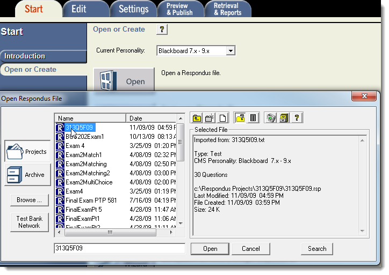
Task: Open Retrieval & Reports tab
Action: coord(227,9)
